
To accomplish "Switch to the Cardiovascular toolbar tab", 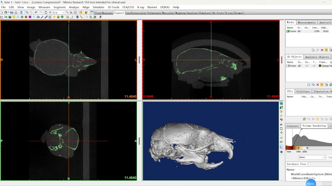I will (136, 13).
